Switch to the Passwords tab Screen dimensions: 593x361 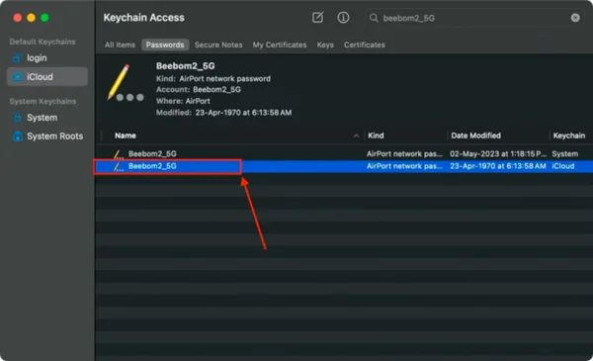point(165,45)
